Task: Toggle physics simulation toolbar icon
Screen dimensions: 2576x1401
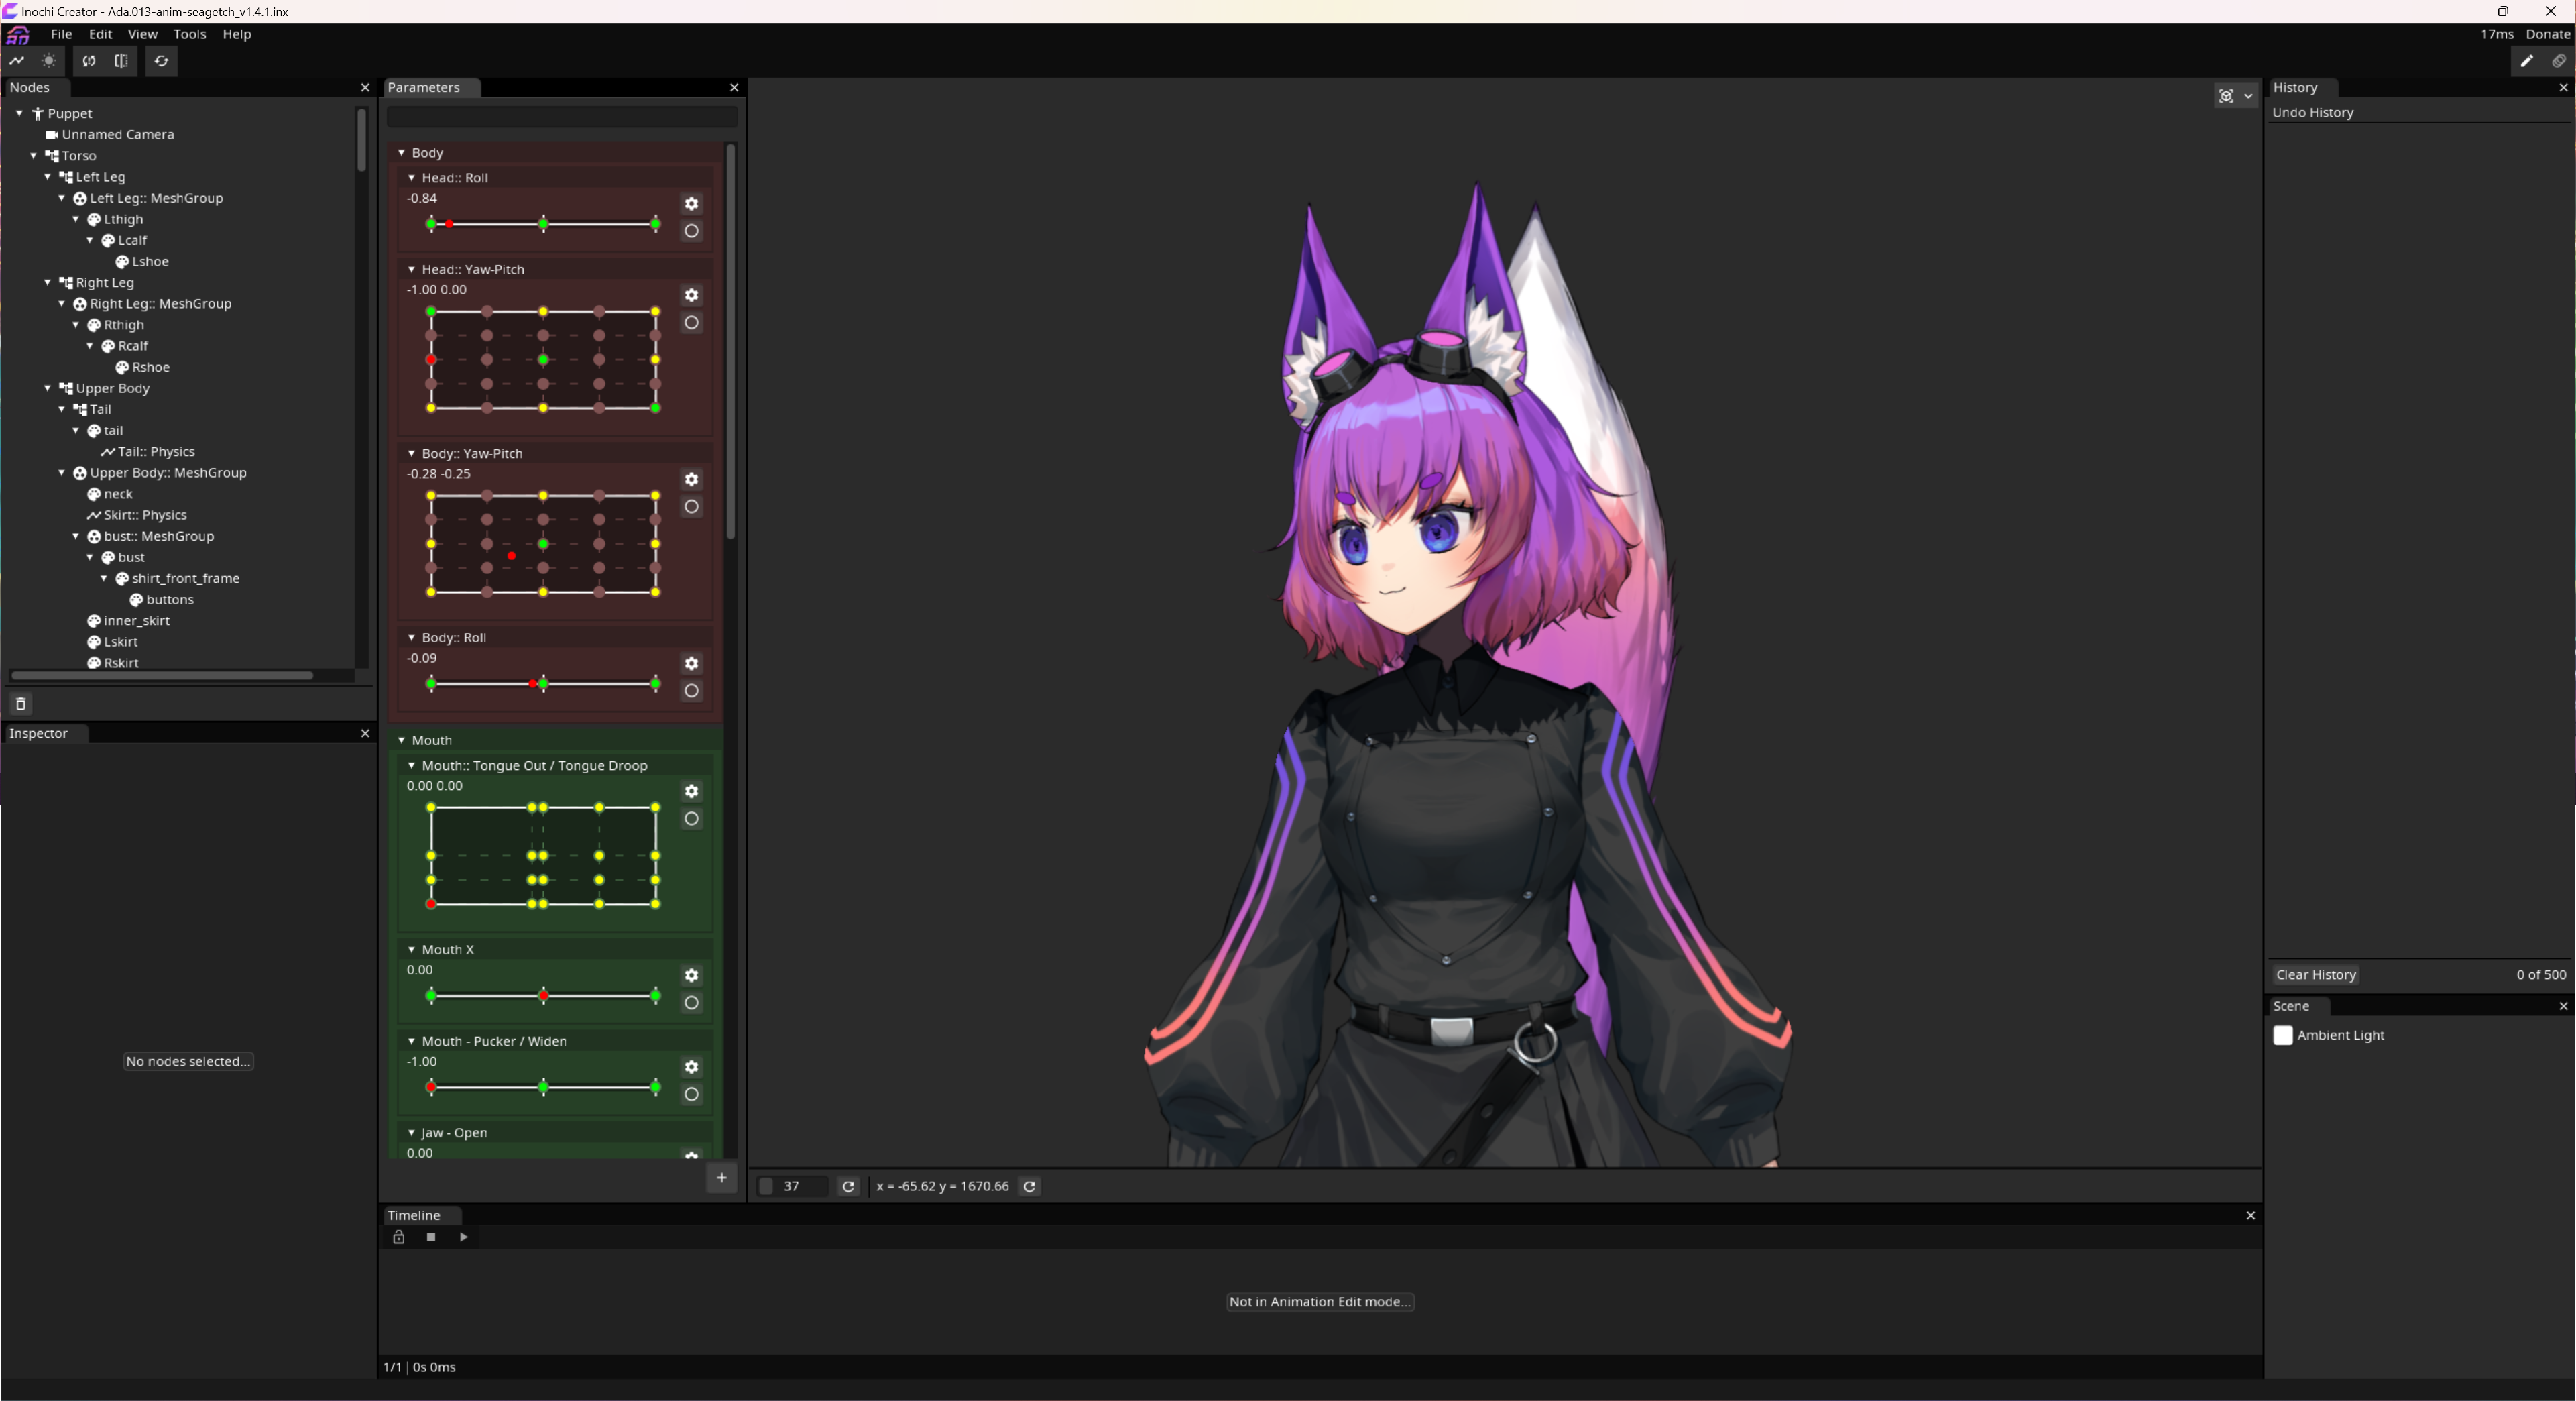Action: (17, 61)
